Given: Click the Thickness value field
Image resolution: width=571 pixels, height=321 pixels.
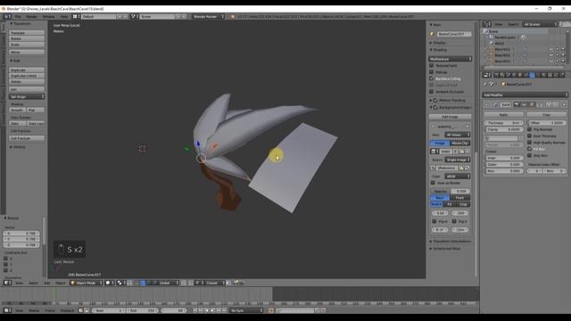Looking at the screenshot, I should pos(504,123).
